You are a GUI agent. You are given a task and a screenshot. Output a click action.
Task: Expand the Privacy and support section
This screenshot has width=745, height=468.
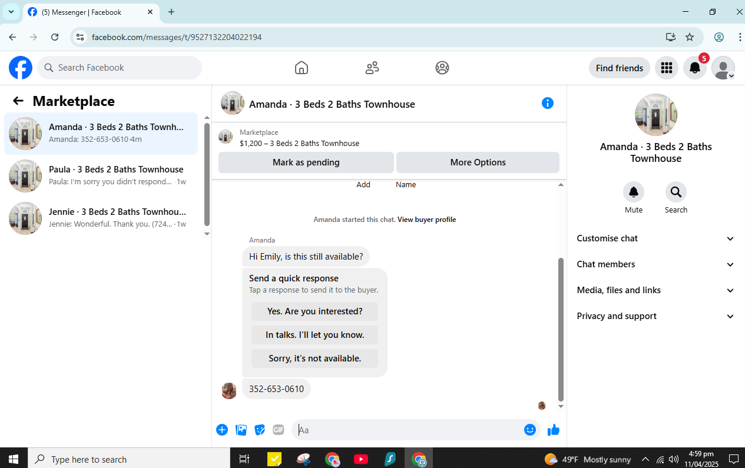[655, 316]
